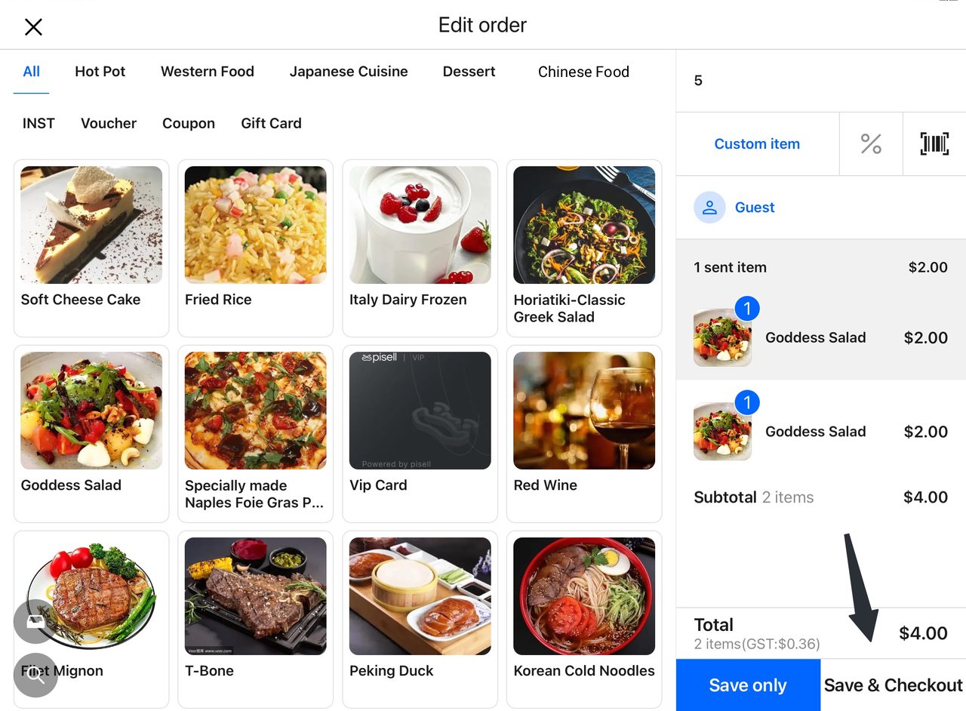
Task: Show the Chinese Food category
Action: (x=583, y=72)
